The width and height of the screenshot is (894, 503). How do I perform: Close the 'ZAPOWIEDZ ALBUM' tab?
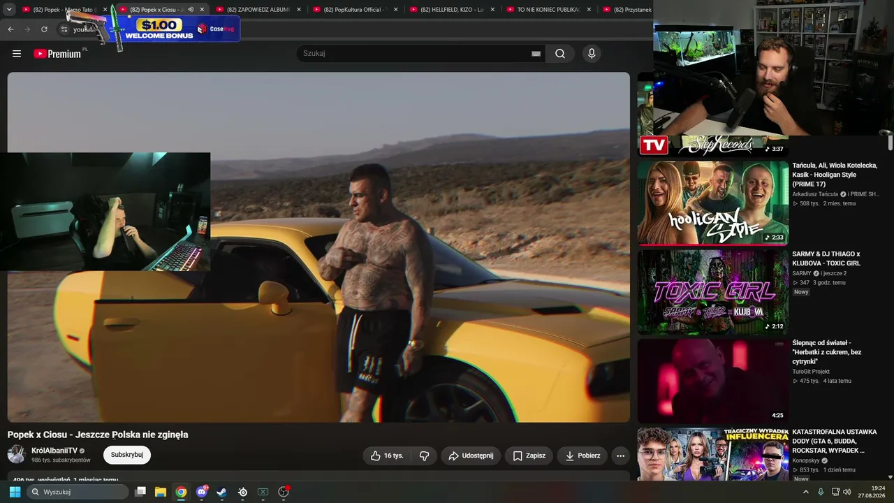coord(299,10)
